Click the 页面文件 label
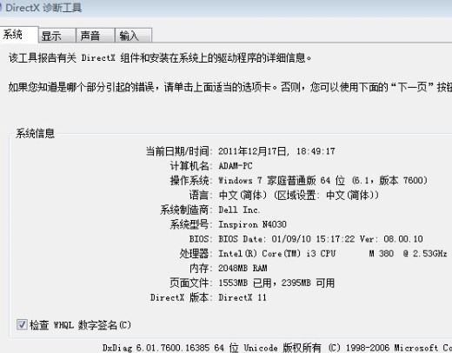The width and height of the screenshot is (452, 353). (x=191, y=283)
